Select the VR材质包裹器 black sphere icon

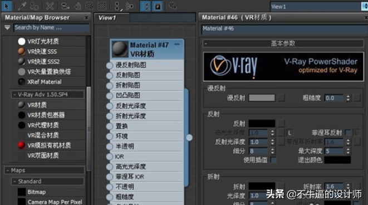pos(22,115)
